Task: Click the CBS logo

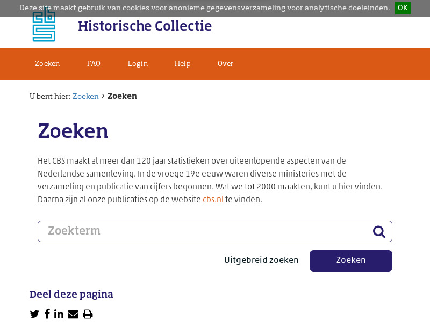Action: (44, 25)
